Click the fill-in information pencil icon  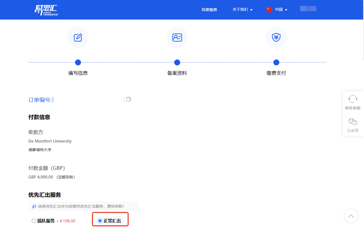[x=78, y=37]
